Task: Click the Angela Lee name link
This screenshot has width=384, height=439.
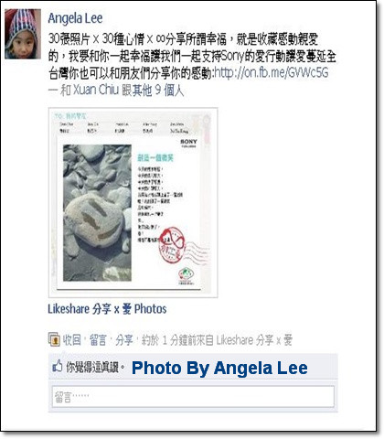Action: (x=75, y=18)
